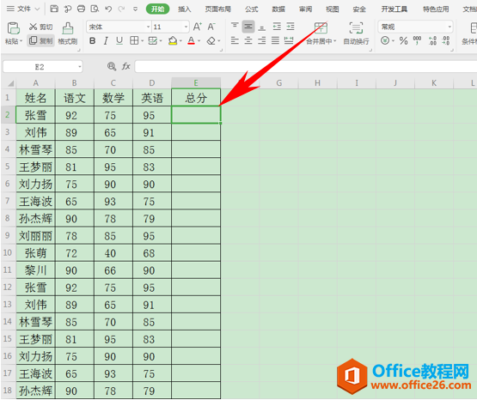This screenshot has height=400, width=477.
Task: Click the Save icon in quick access bar
Action: 54,9
